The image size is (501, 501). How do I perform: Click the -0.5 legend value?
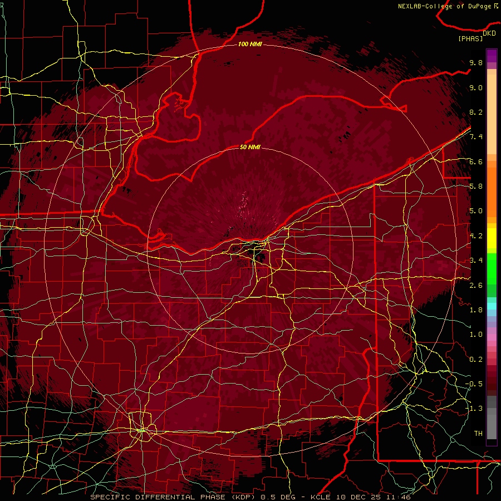(474, 384)
